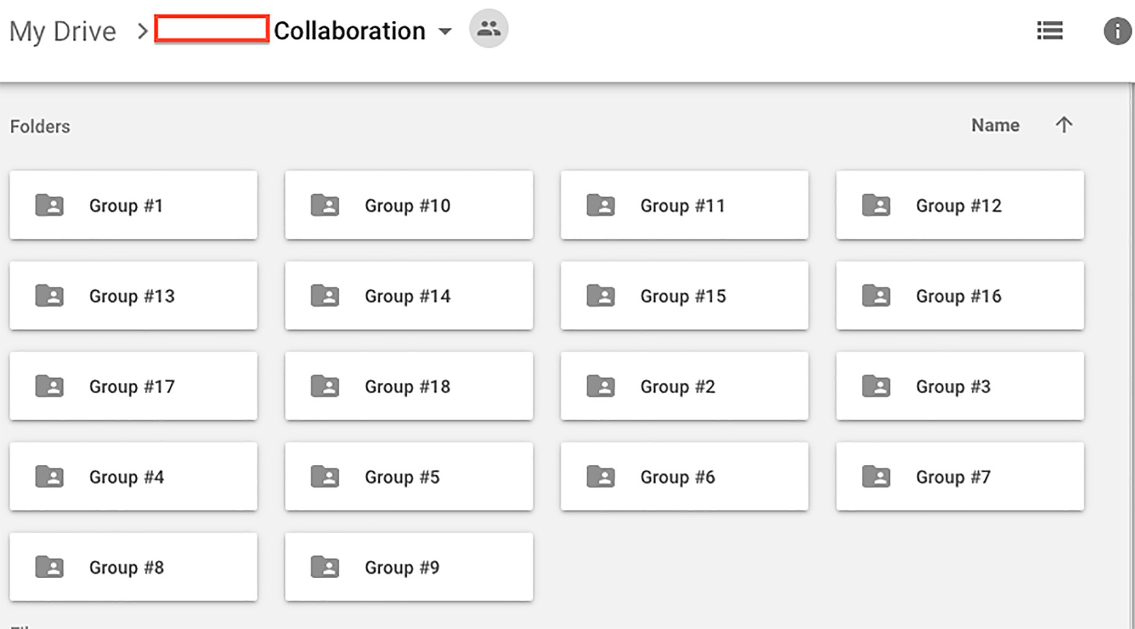Select the Group #17 folder
Image resolution: width=1135 pixels, height=629 pixels.
(133, 386)
